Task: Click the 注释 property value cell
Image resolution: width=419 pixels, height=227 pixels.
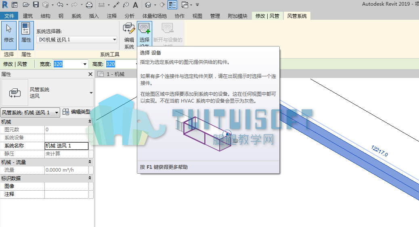Action: tap(67, 194)
